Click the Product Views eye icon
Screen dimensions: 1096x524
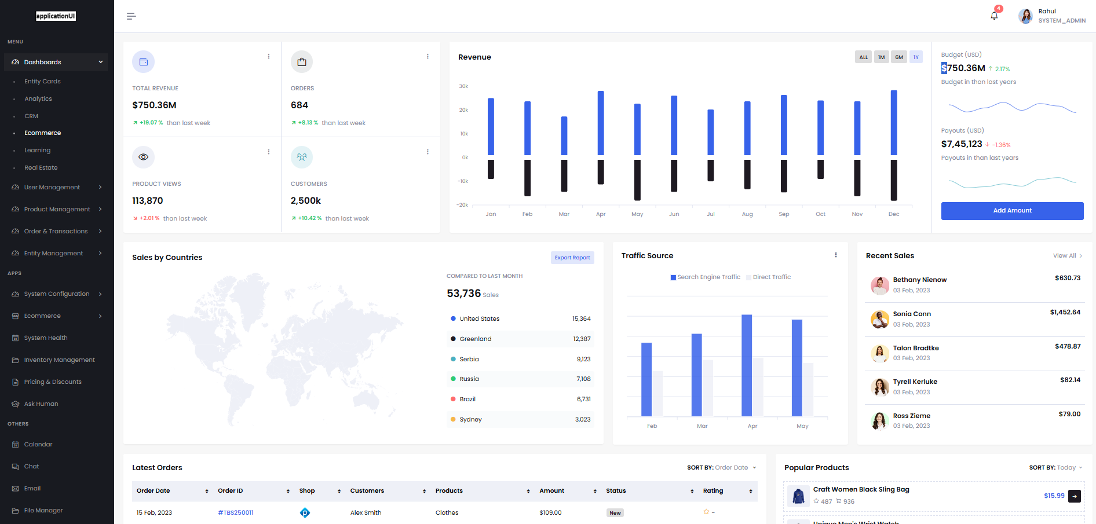pos(143,157)
